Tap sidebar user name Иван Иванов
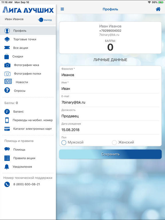 tap(14, 19)
